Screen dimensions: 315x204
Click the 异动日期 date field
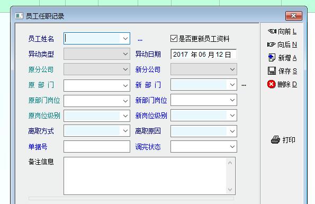(203, 54)
